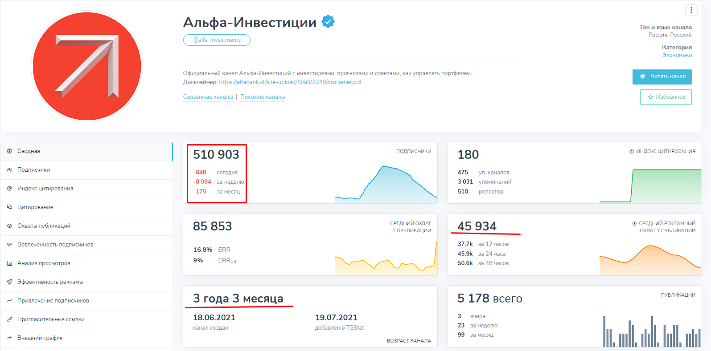
Task: Click the Цитирование sidebar icon
Action: click(x=9, y=207)
